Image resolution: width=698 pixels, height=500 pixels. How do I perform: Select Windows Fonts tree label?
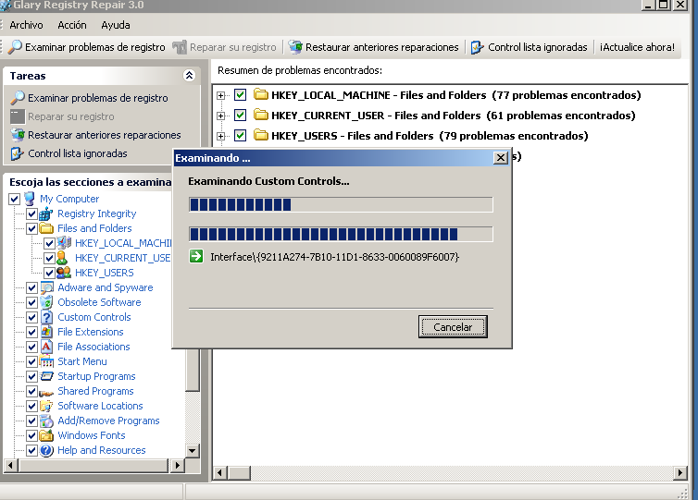click(x=92, y=435)
